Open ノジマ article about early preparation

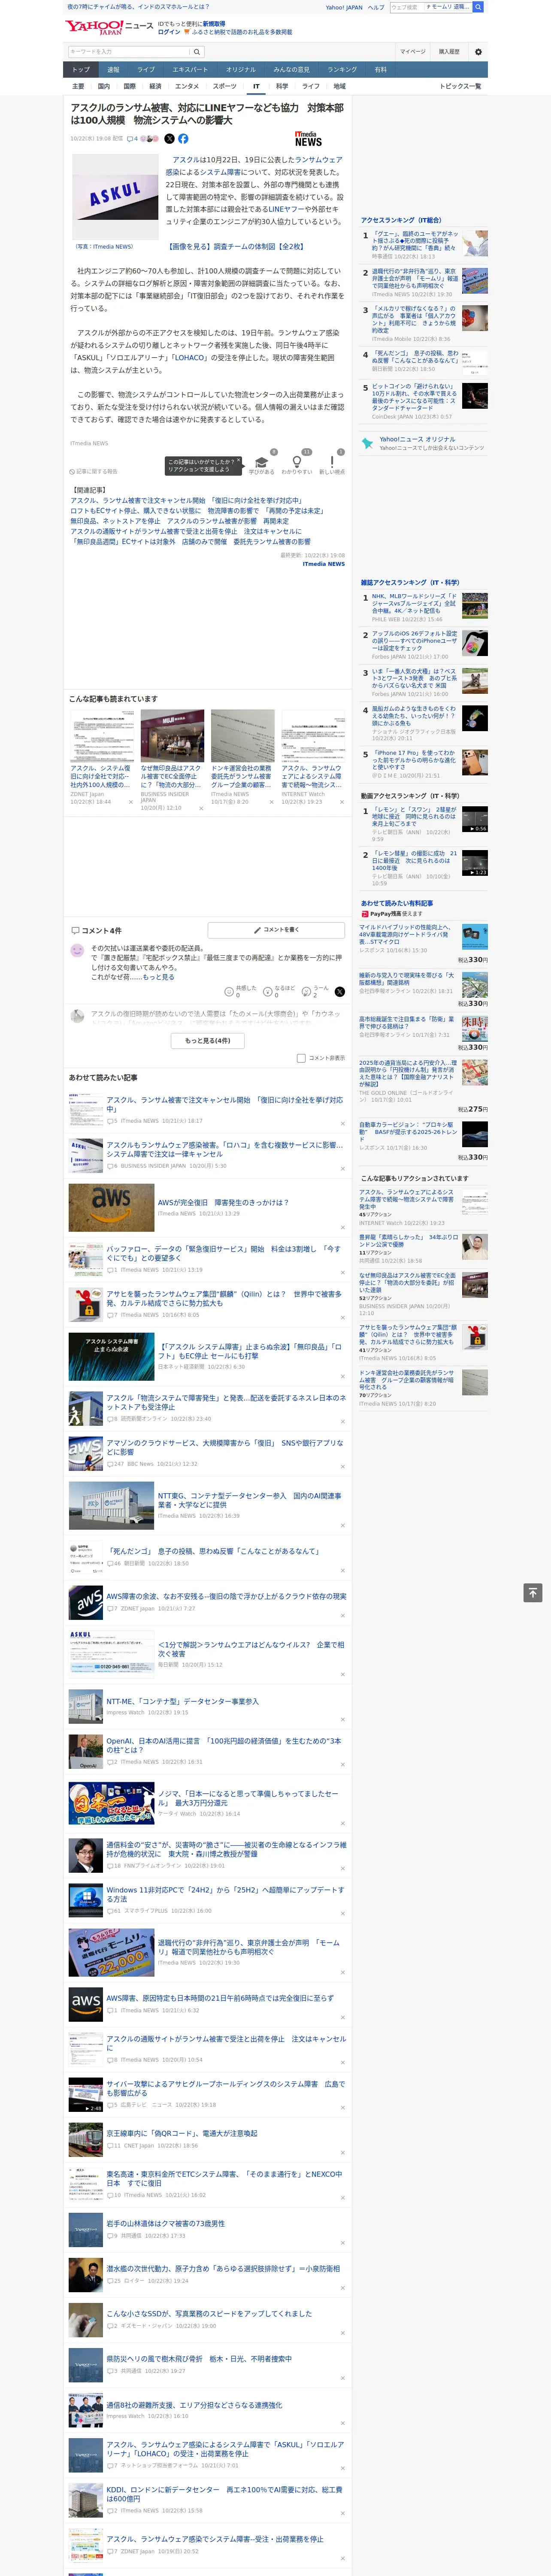point(249,1798)
